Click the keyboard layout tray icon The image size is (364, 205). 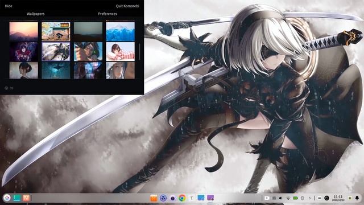click(x=274, y=198)
